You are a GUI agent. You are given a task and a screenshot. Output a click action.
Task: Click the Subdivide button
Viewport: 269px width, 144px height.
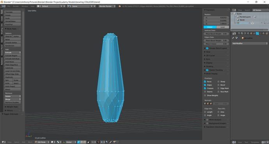pos(12,68)
